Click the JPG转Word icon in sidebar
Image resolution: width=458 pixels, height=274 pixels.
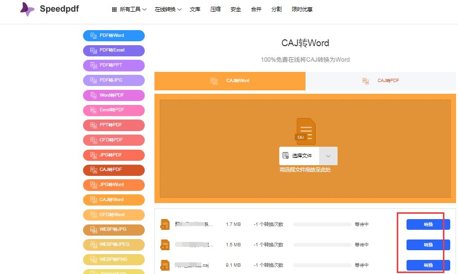coord(93,185)
